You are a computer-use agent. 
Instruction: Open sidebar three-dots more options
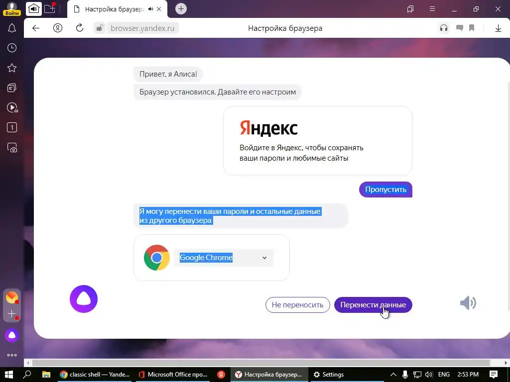[12, 355]
